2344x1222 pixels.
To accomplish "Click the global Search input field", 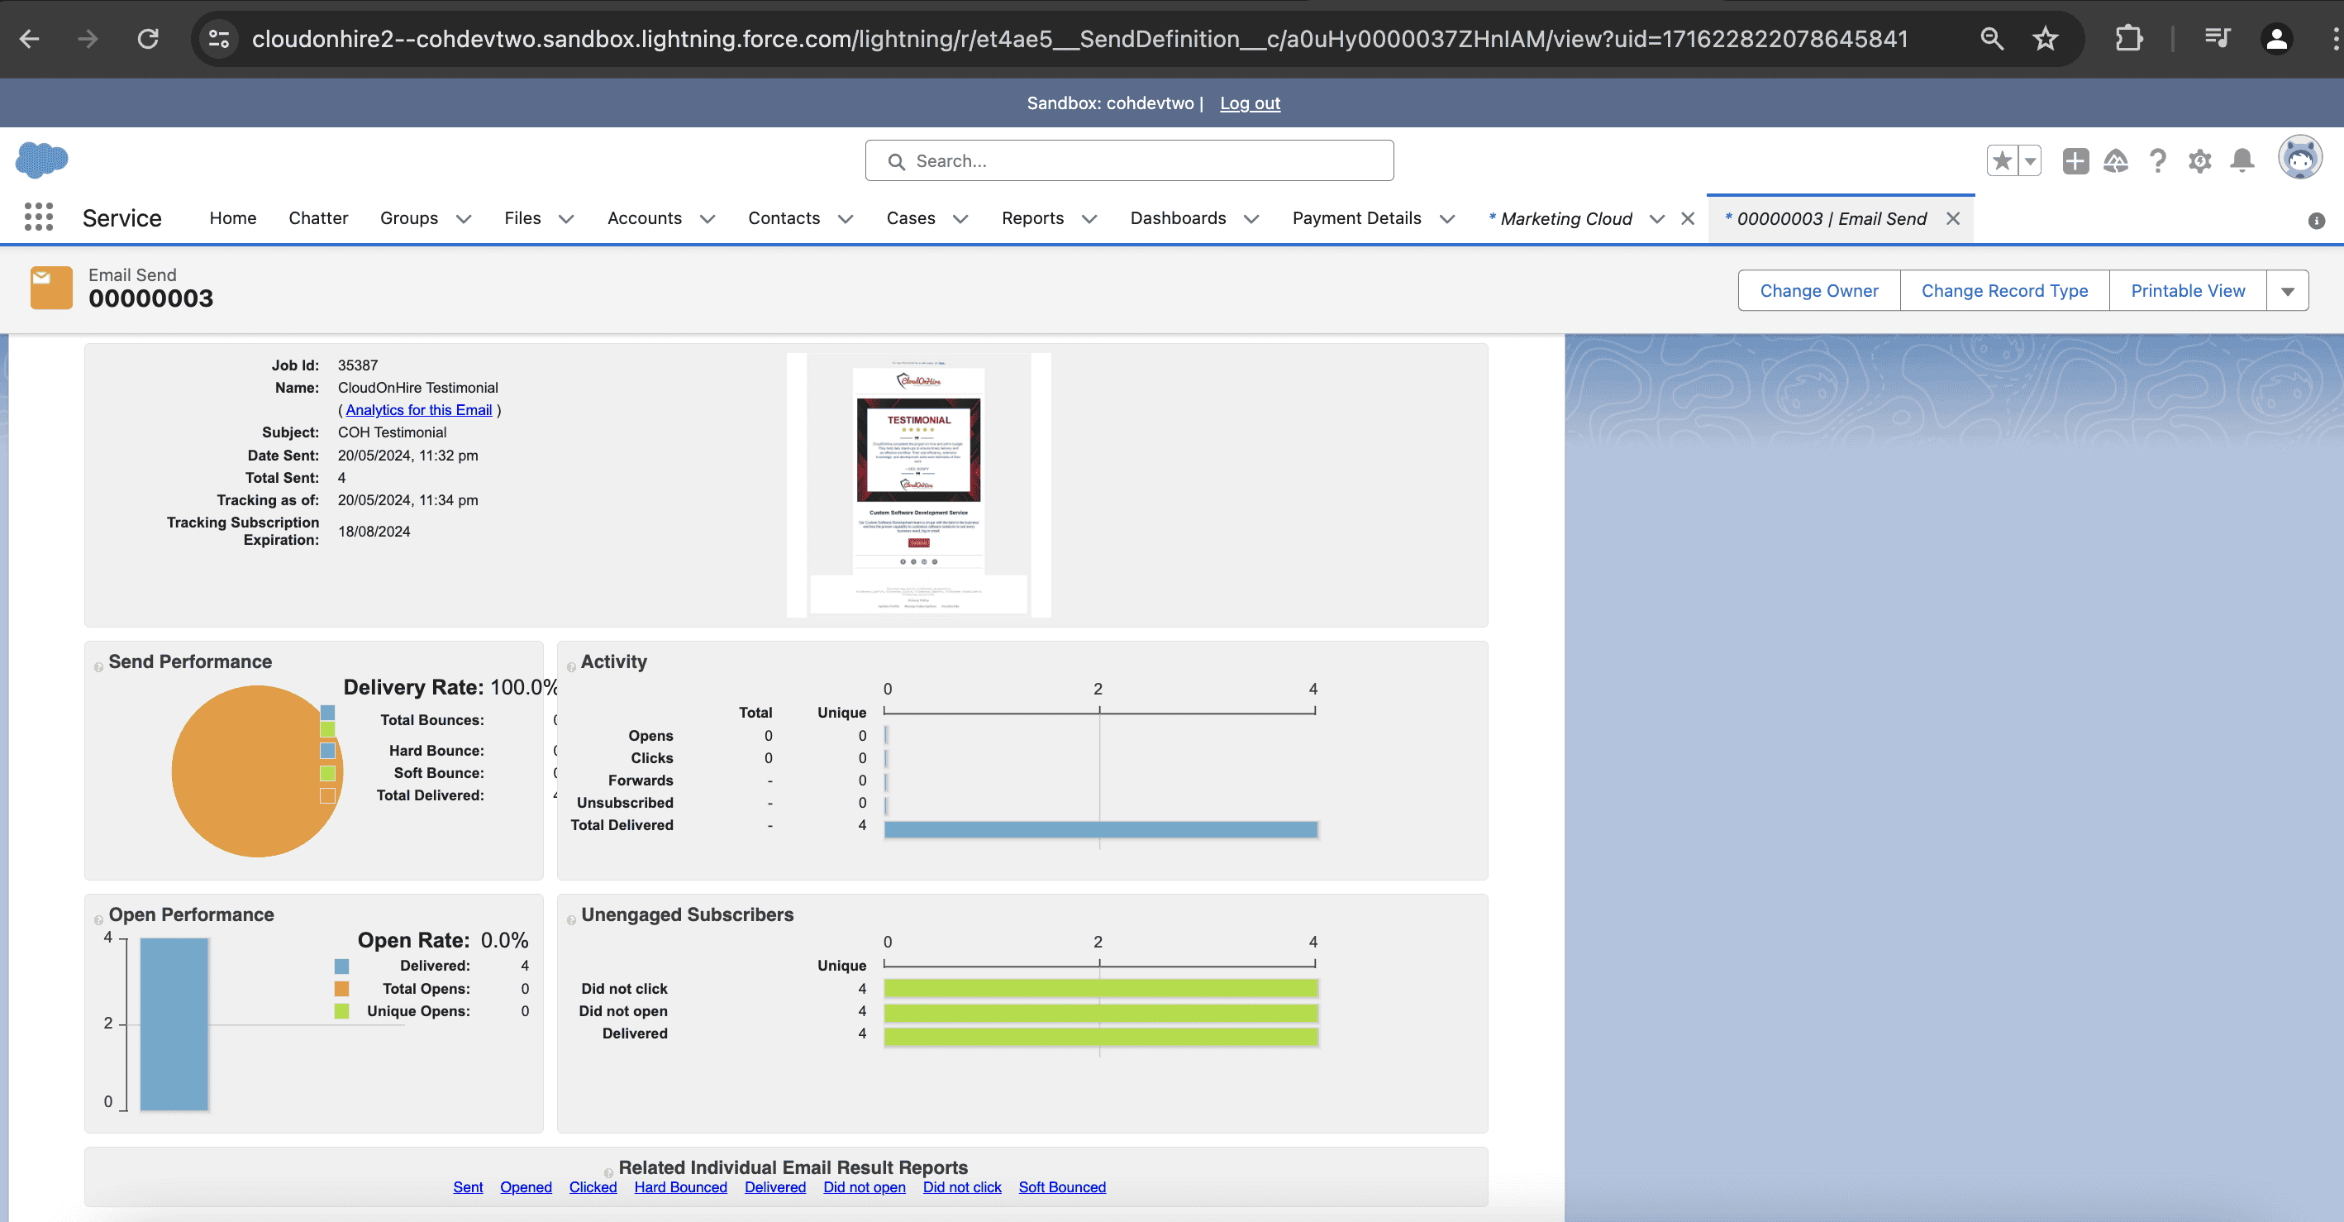I will 1129,161.
